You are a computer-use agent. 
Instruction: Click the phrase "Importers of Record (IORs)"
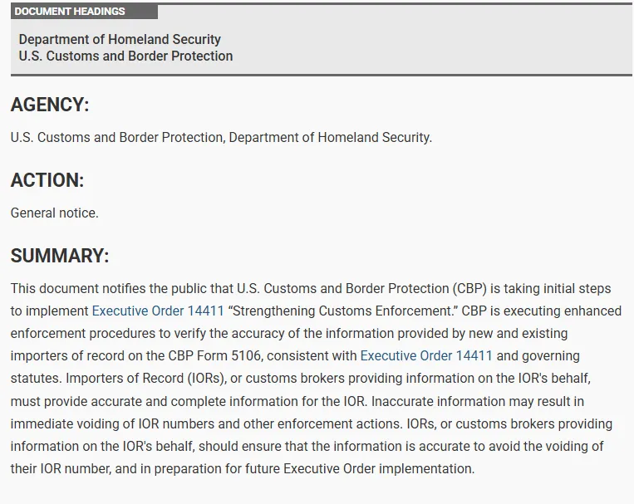coord(145,379)
